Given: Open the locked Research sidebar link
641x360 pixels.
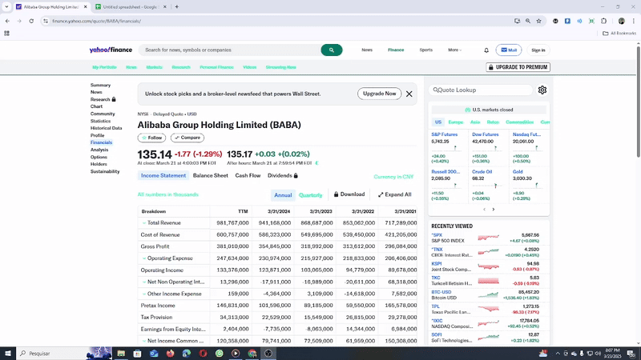Looking at the screenshot, I should coord(103,99).
